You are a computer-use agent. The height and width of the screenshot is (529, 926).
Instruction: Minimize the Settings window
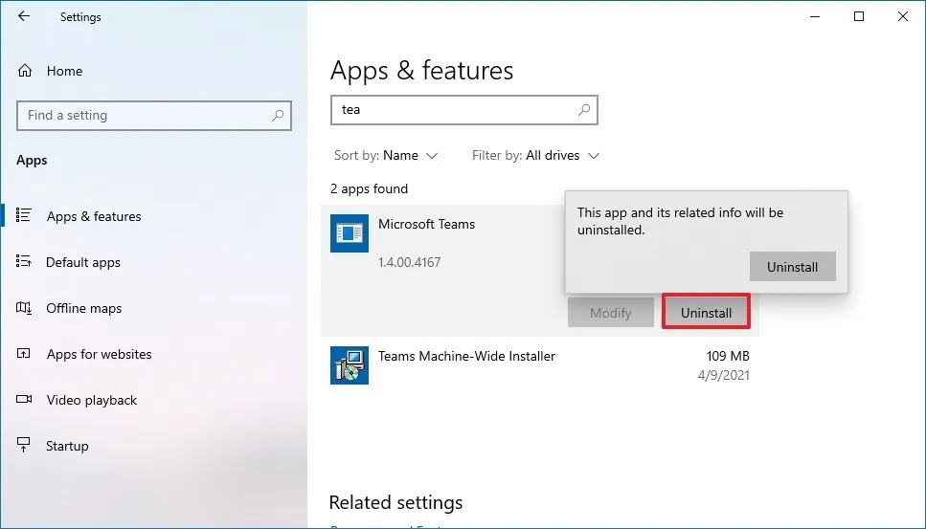coord(815,16)
